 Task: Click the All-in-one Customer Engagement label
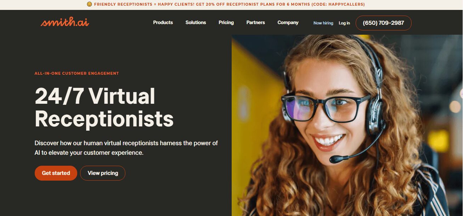point(77,74)
